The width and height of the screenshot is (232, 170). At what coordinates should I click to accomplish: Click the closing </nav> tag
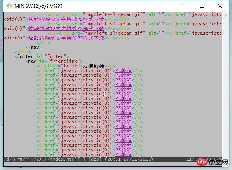coord(34,47)
